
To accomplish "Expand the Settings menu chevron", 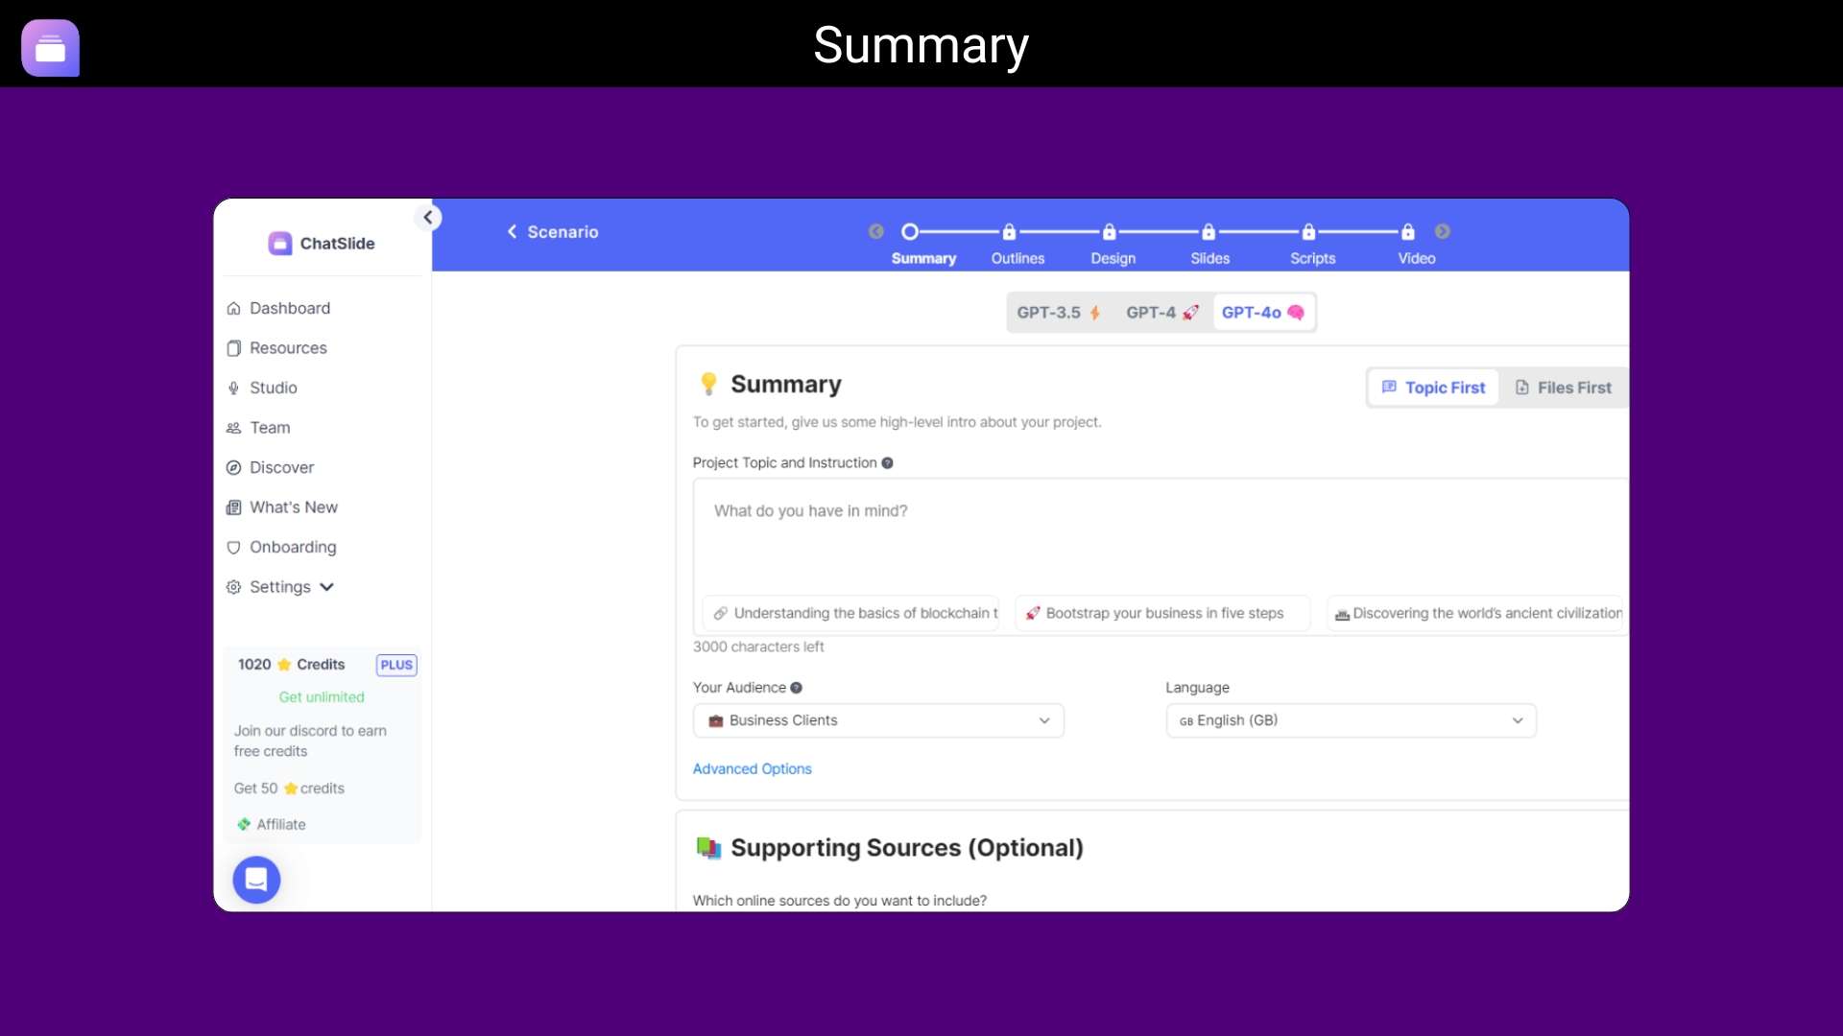I will (x=326, y=587).
